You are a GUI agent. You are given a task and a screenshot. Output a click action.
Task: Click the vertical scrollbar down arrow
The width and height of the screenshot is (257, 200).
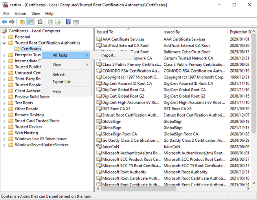254,183
